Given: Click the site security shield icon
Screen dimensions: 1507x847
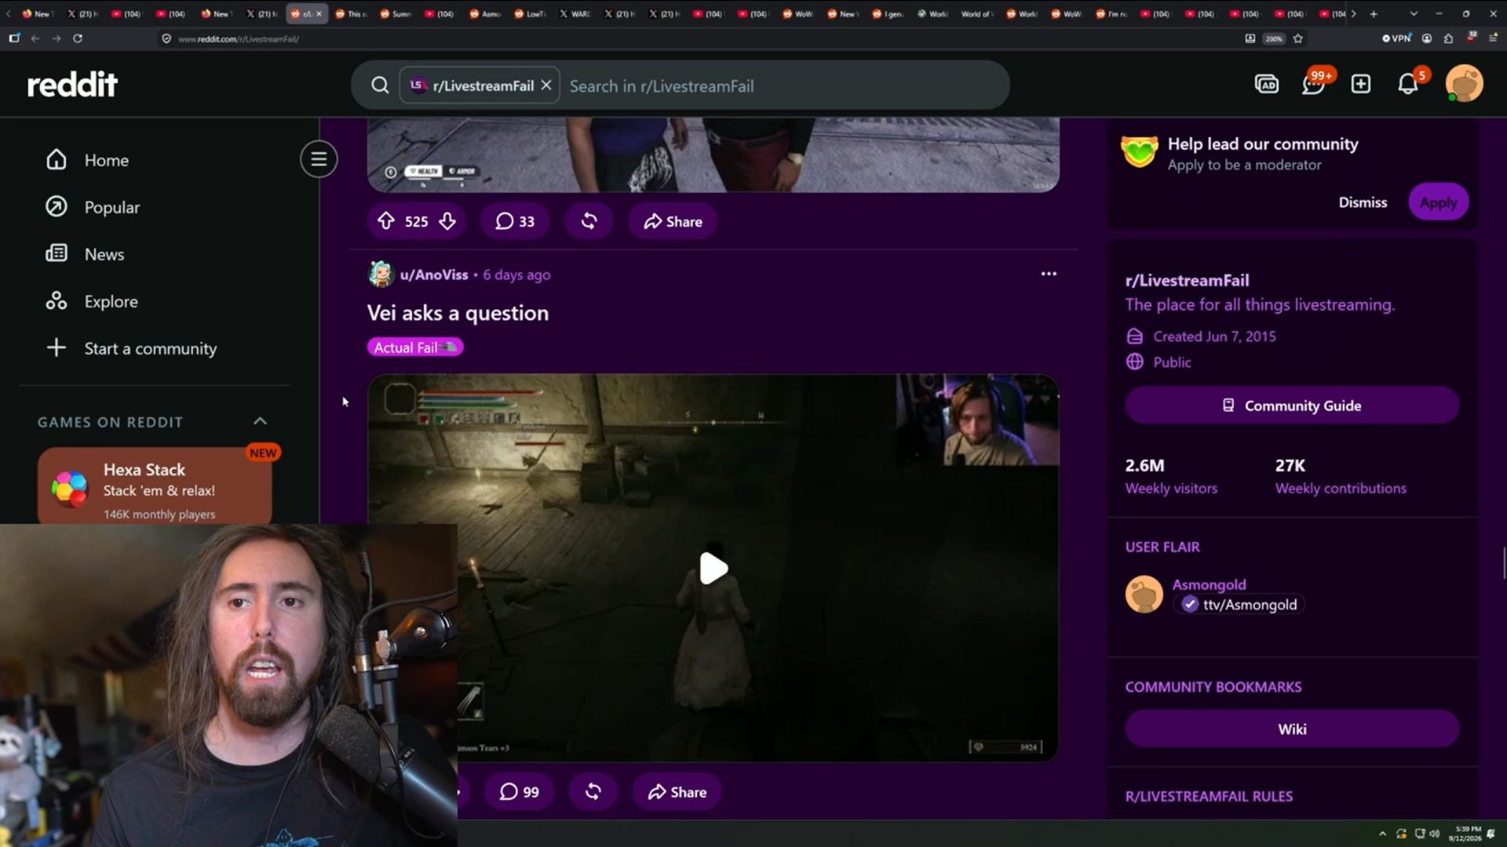Looking at the screenshot, I should [x=166, y=38].
